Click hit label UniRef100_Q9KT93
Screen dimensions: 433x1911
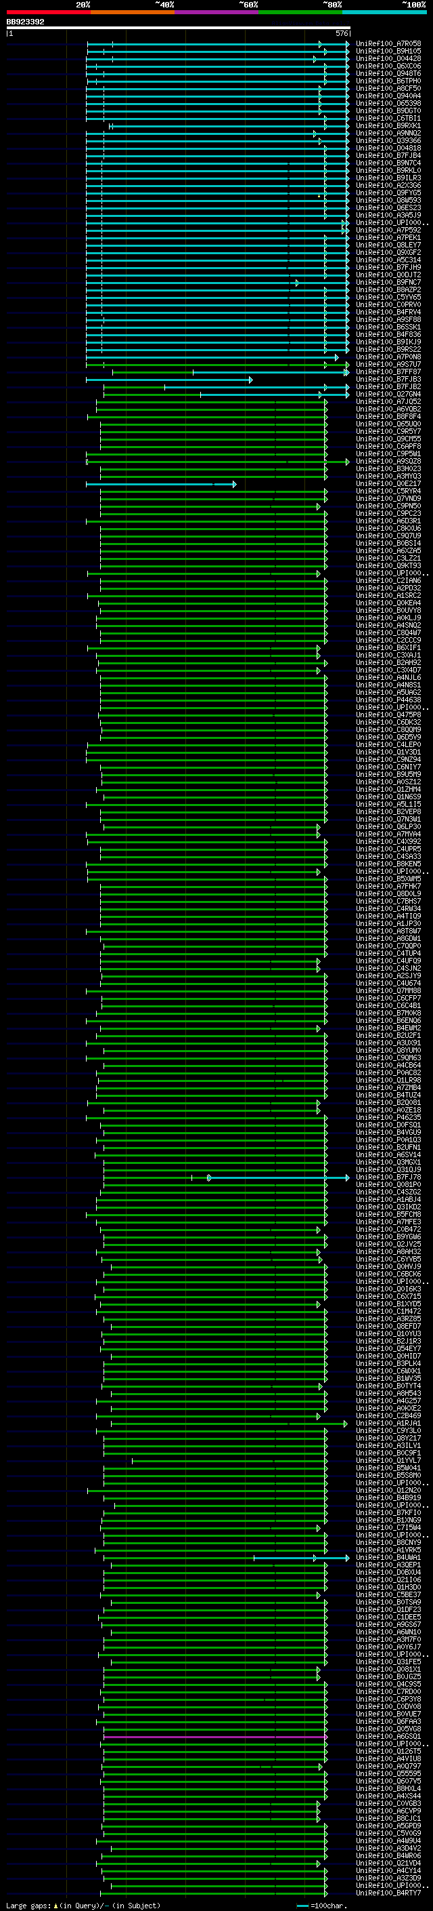[388, 565]
